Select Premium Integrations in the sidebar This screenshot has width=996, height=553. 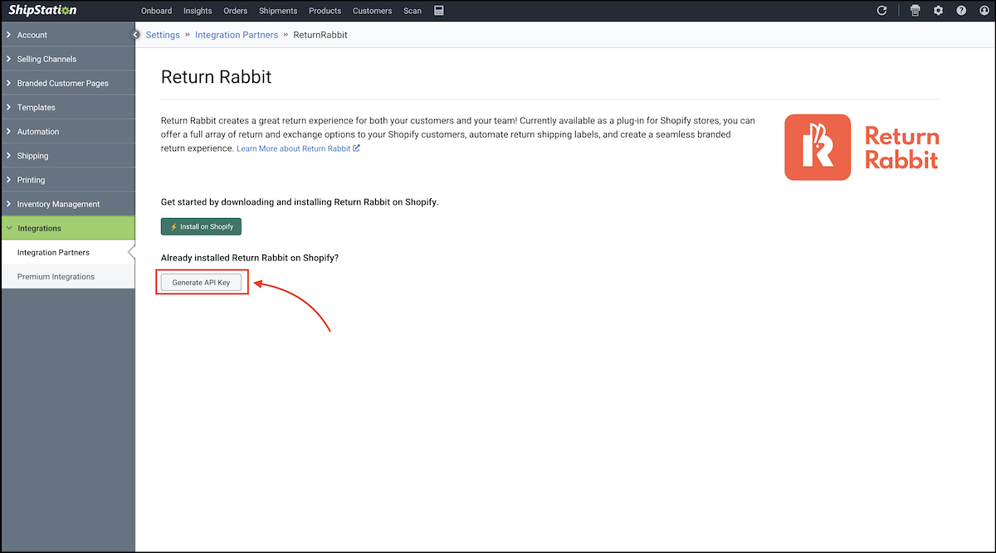click(55, 276)
